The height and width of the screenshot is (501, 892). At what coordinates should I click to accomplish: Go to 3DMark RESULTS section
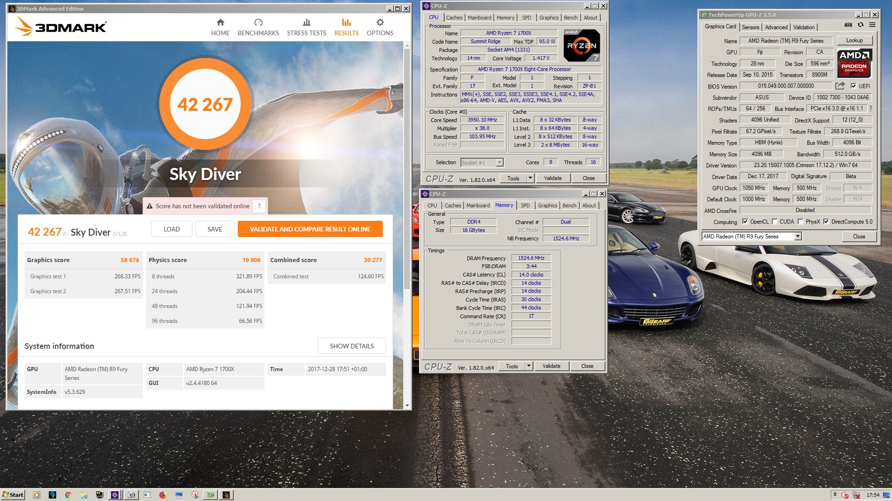coord(347,27)
